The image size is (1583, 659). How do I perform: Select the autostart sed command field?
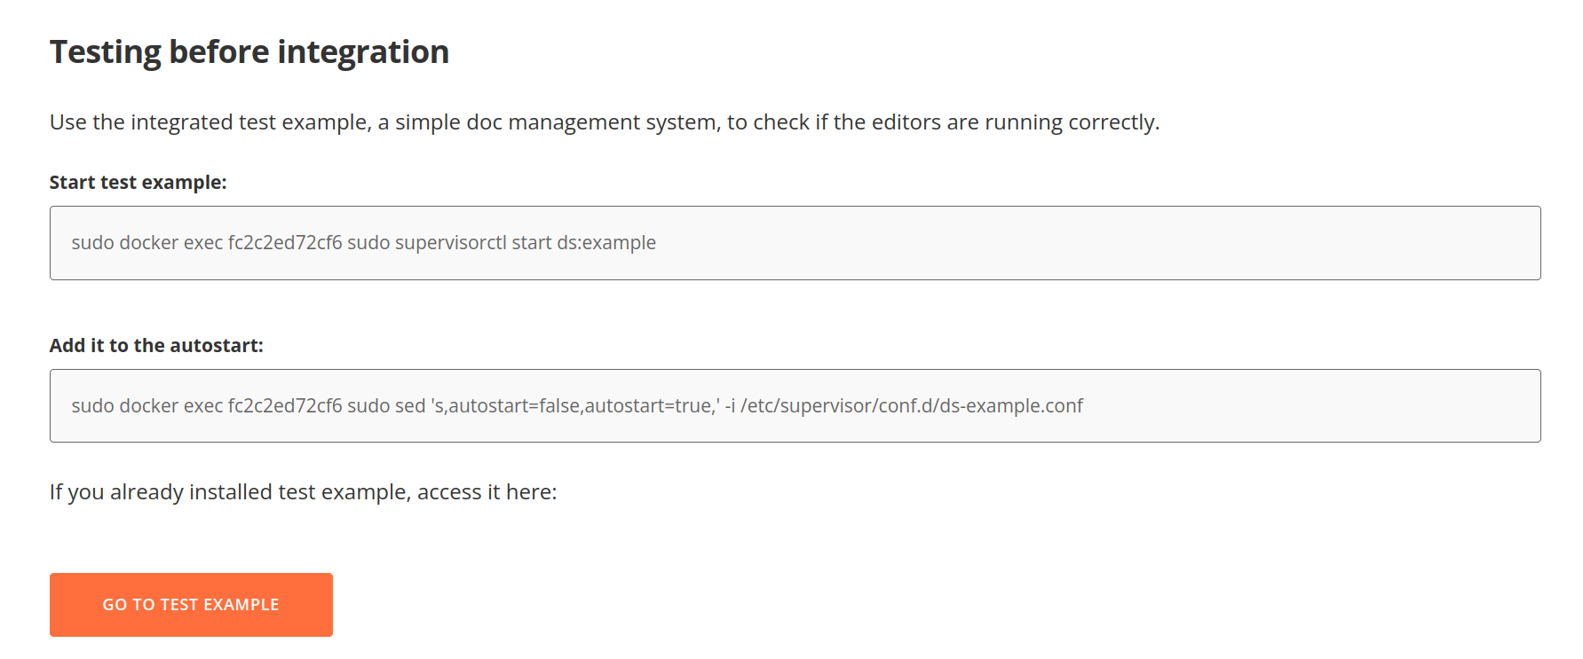click(795, 405)
